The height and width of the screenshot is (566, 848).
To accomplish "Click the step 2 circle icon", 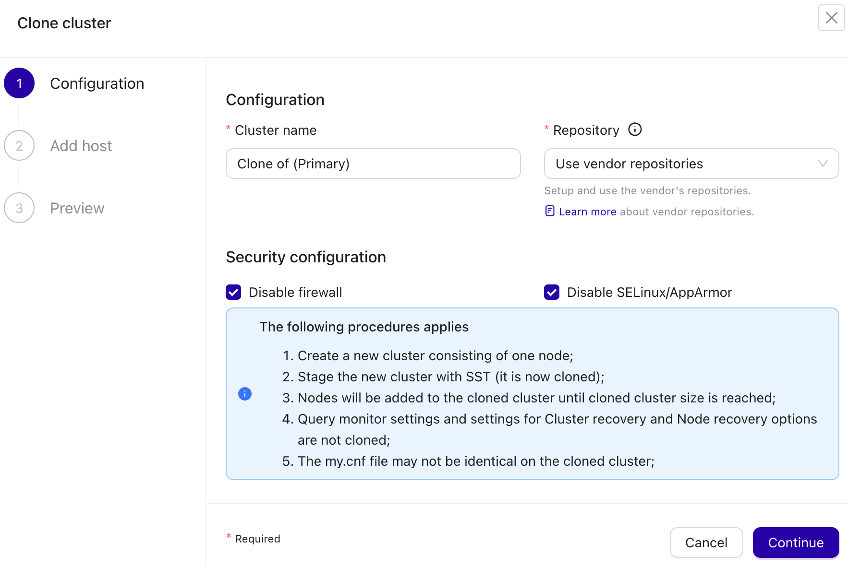I will point(19,146).
